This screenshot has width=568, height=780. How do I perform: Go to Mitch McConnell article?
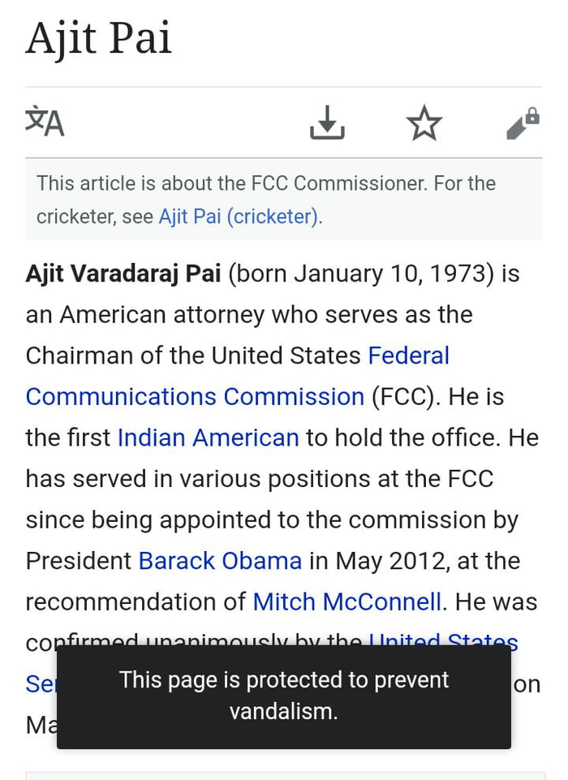click(347, 602)
